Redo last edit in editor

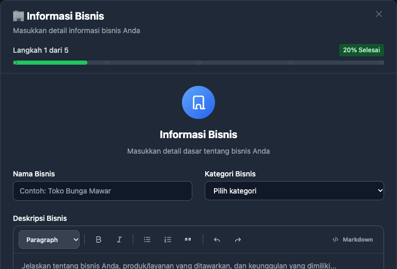pyautogui.click(x=238, y=240)
